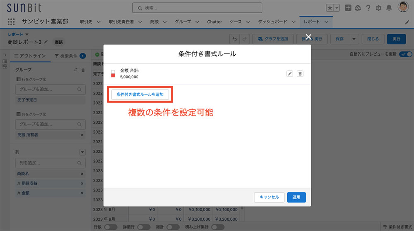Open the help question mark icon
This screenshot has height=231, width=414.
tap(368, 8)
